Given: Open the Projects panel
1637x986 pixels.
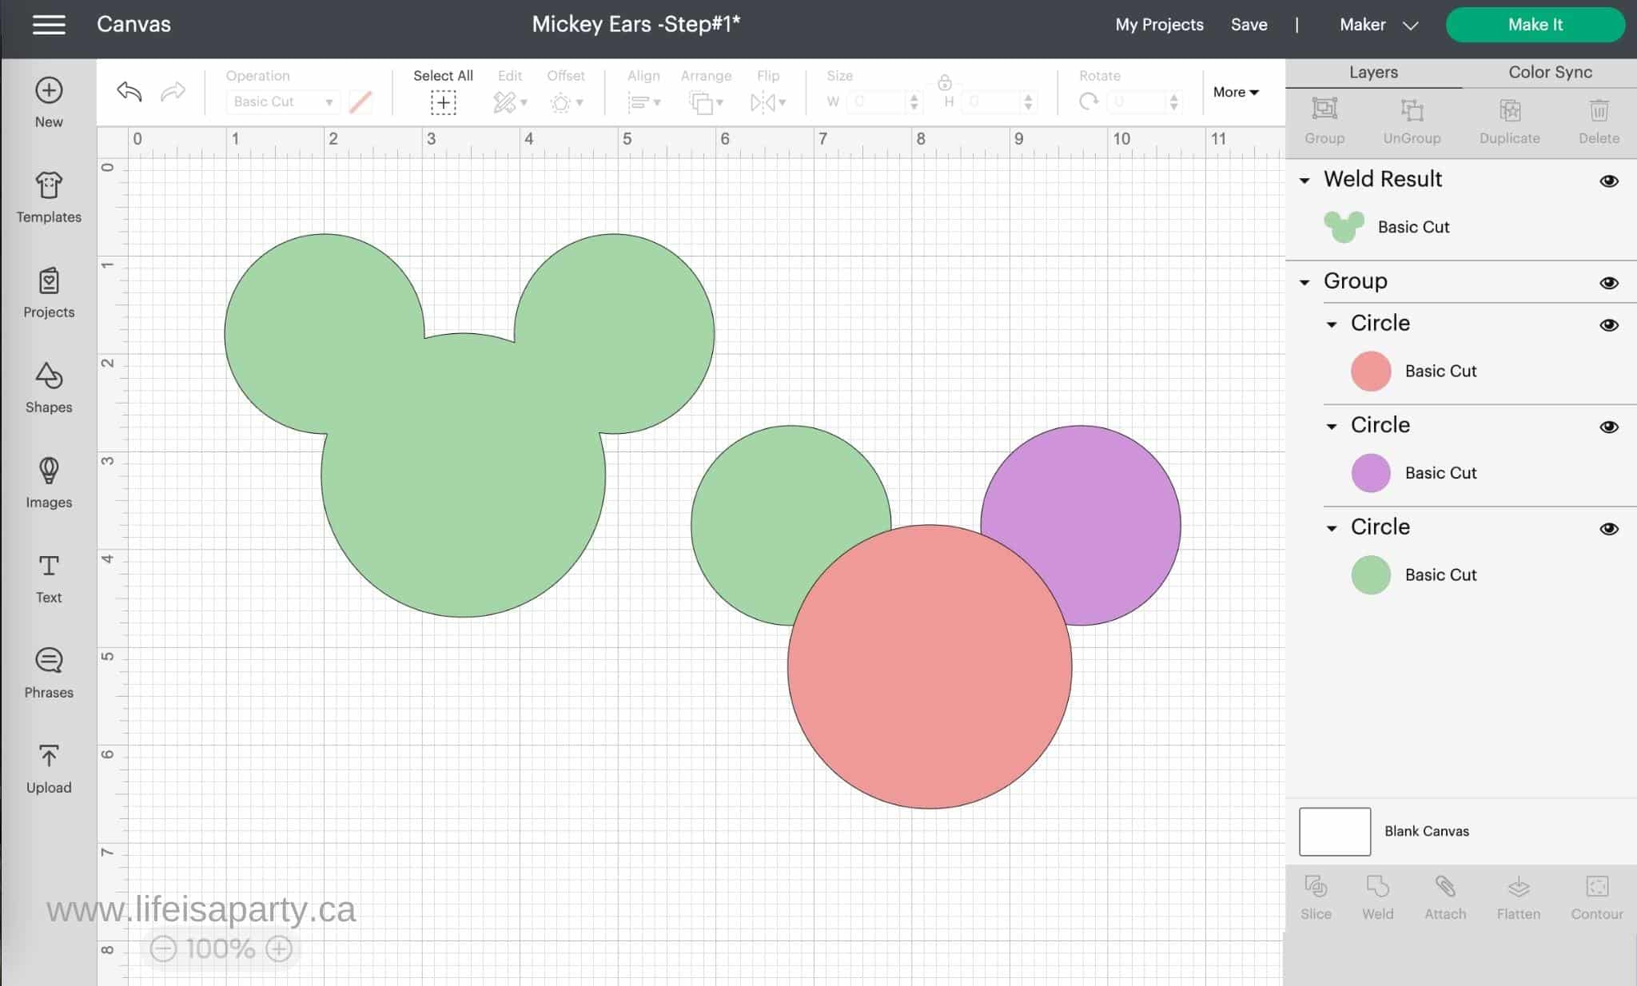Looking at the screenshot, I should point(49,293).
